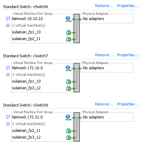146x148 pixels.
Task: Collapse the virtual machines list under vSwitch6
Action: (x=8, y=25)
